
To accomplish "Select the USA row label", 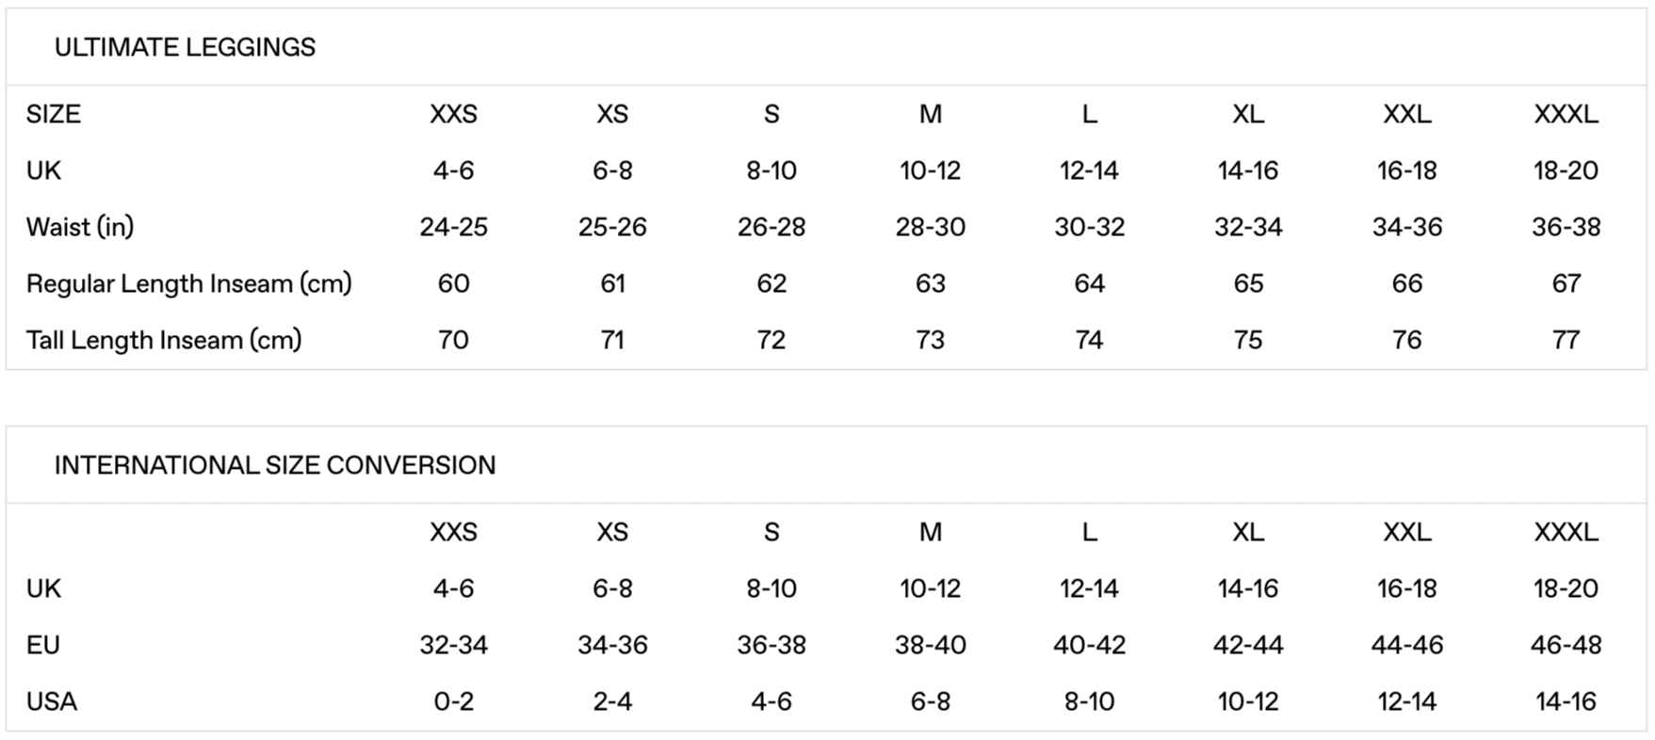I will (52, 701).
